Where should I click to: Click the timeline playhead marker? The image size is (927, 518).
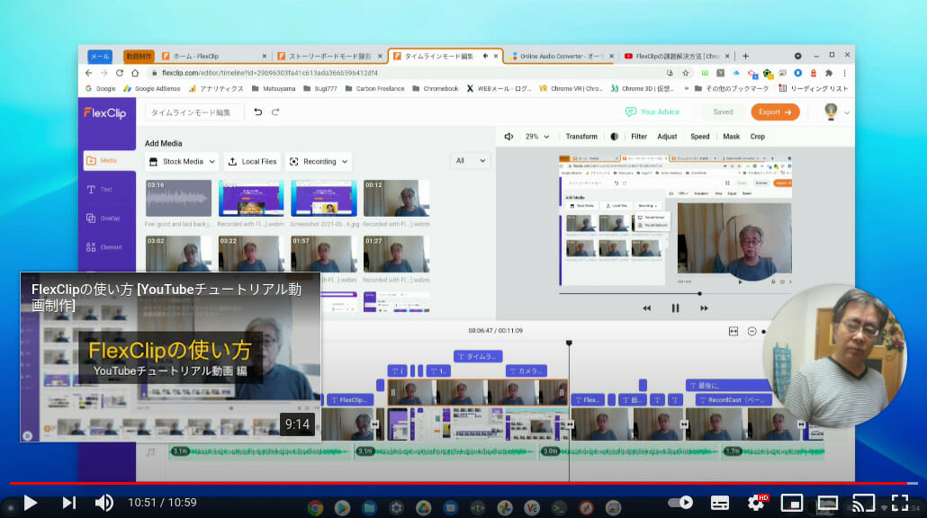(569, 344)
